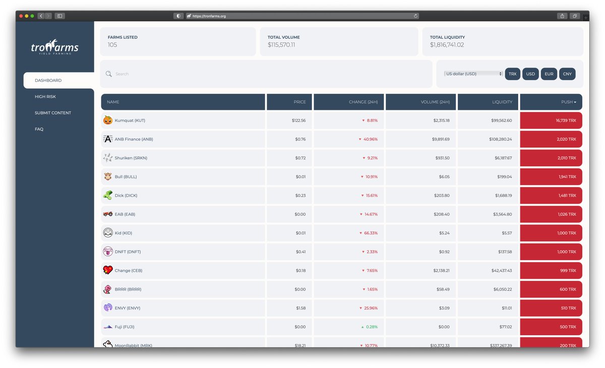Click the Total Liquidity $1,816,741.02 value
Viewport: 605px width, 368px height.
(x=447, y=45)
